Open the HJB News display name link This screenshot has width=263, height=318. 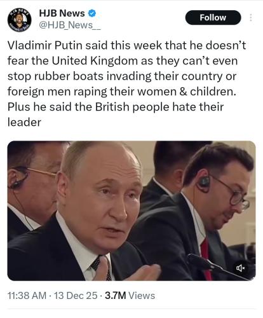(62, 13)
